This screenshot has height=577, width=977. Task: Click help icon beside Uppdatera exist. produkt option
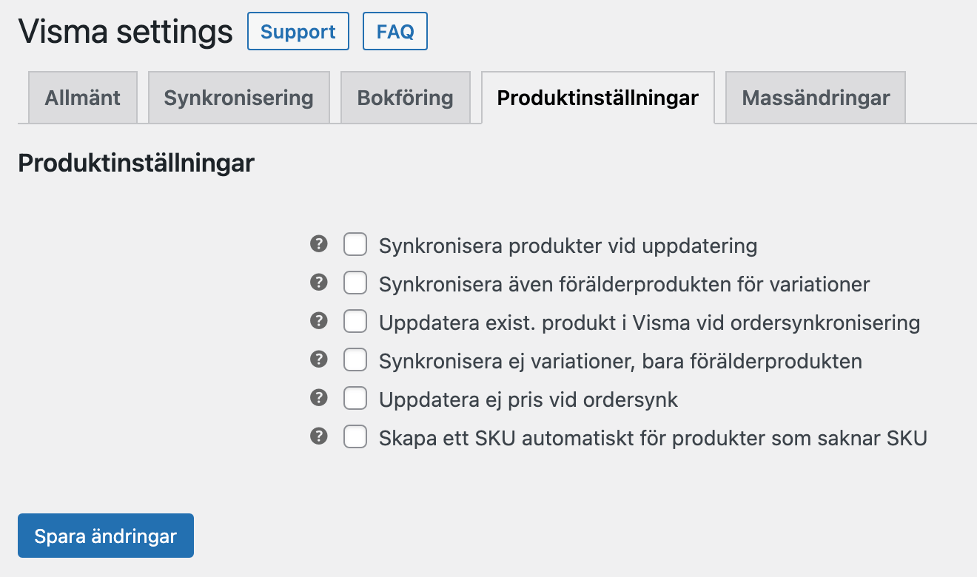pos(318,320)
